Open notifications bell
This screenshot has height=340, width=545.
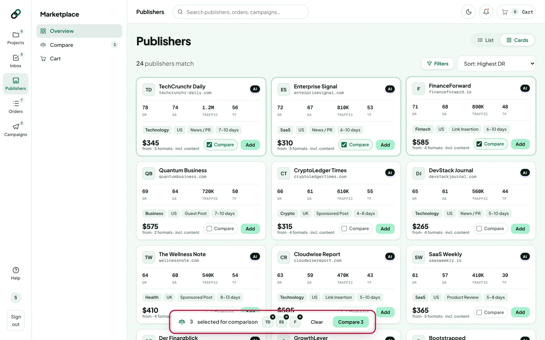coord(486,12)
